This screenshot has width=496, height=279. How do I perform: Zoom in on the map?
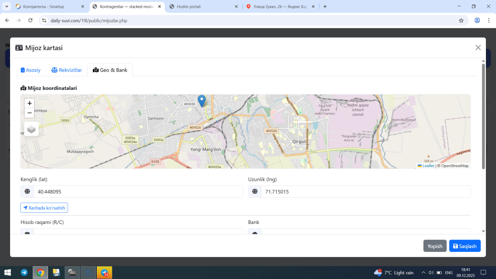(29, 103)
